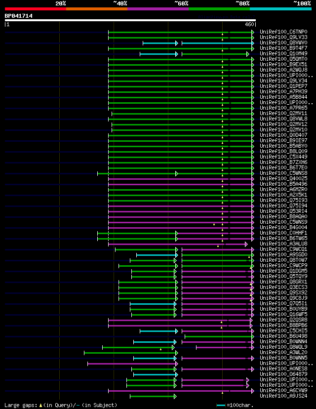Select the UniRef100_A9JS24 label
The width and height of the screenshot is (316, 409).
coord(283,396)
